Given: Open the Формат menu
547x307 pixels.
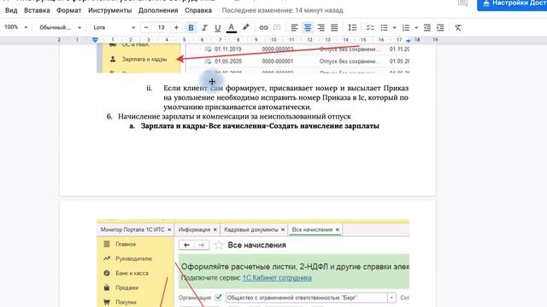Looking at the screenshot, I should pos(68,10).
